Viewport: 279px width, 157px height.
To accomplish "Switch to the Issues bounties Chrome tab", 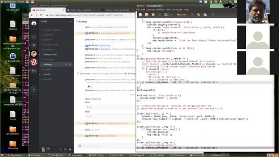I will 117,10.
